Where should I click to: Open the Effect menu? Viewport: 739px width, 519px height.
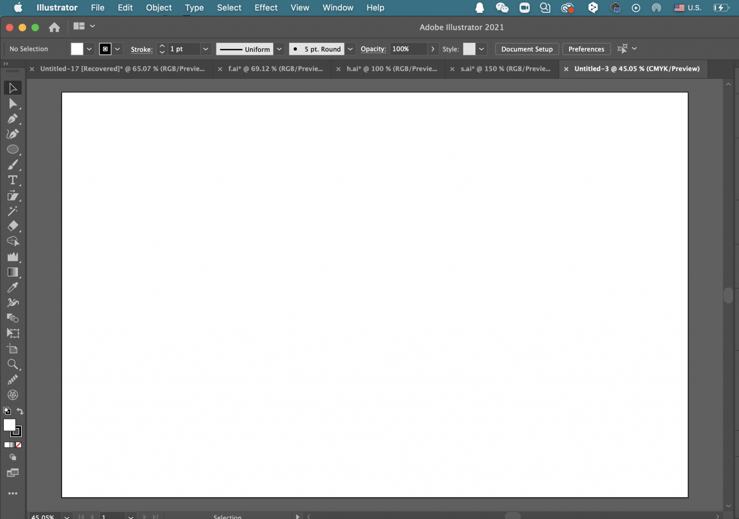266,8
